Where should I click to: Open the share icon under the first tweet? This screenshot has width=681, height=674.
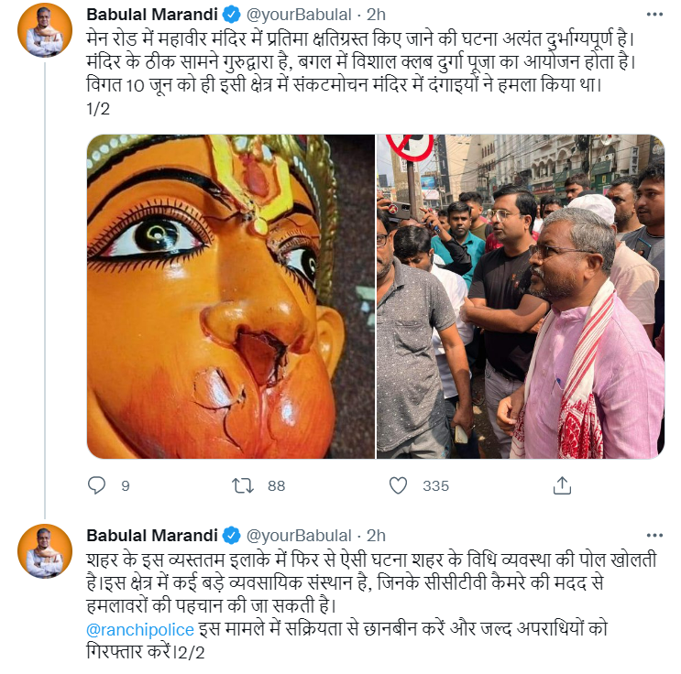(x=562, y=485)
